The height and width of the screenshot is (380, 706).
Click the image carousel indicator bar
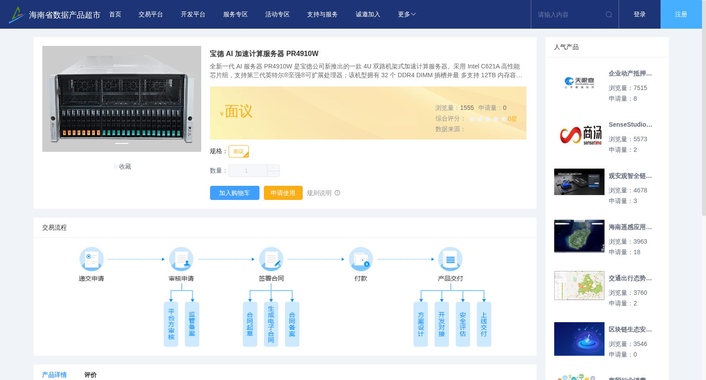[x=122, y=143]
